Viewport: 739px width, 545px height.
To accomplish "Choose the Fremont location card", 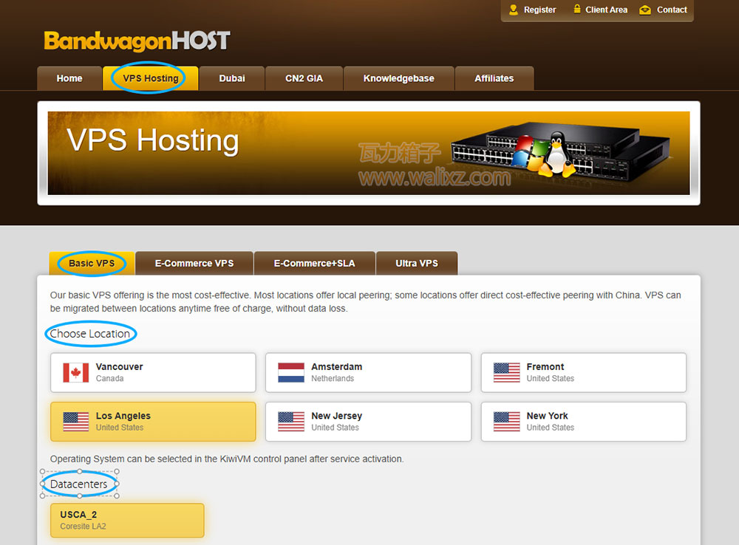I will [x=584, y=373].
